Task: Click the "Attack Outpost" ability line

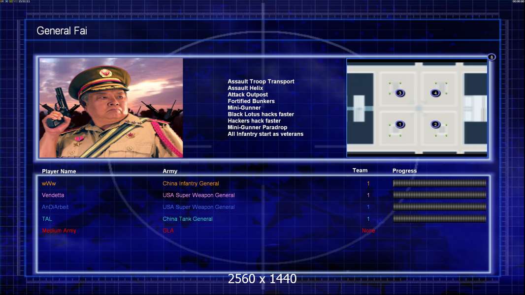Action: (247, 94)
